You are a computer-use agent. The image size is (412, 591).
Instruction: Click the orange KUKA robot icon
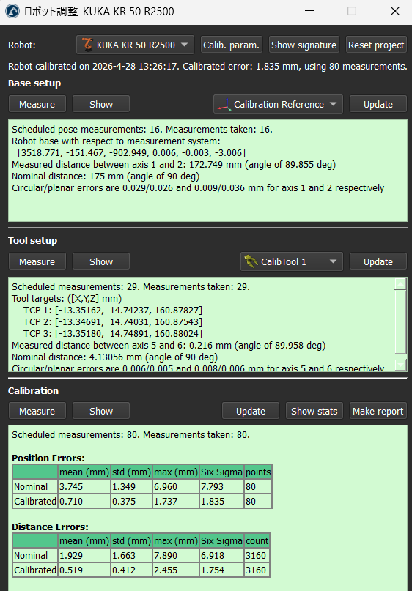87,45
